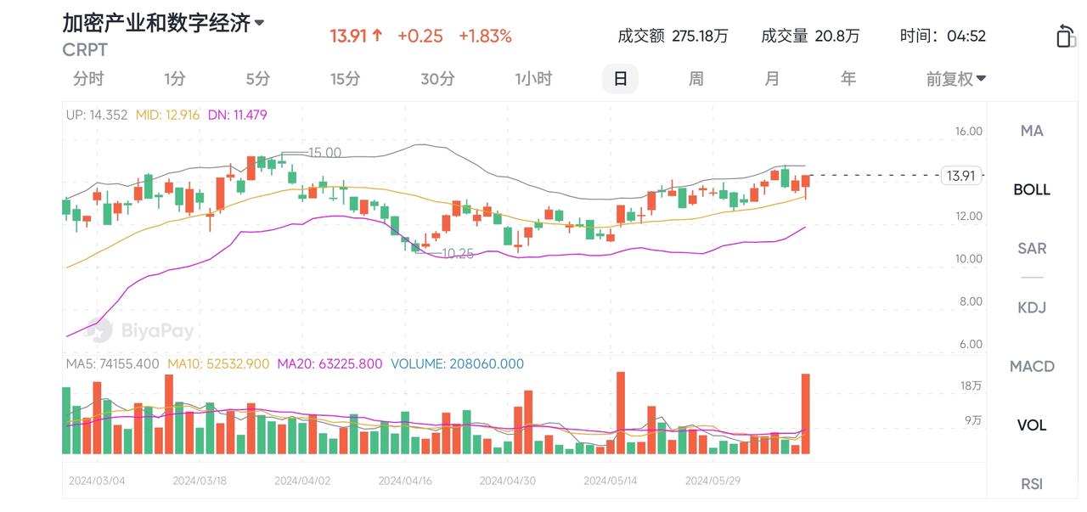Viewport: 1087px width, 512px height.
Task: Open the 1小时 hourly chart tab
Action: click(533, 78)
